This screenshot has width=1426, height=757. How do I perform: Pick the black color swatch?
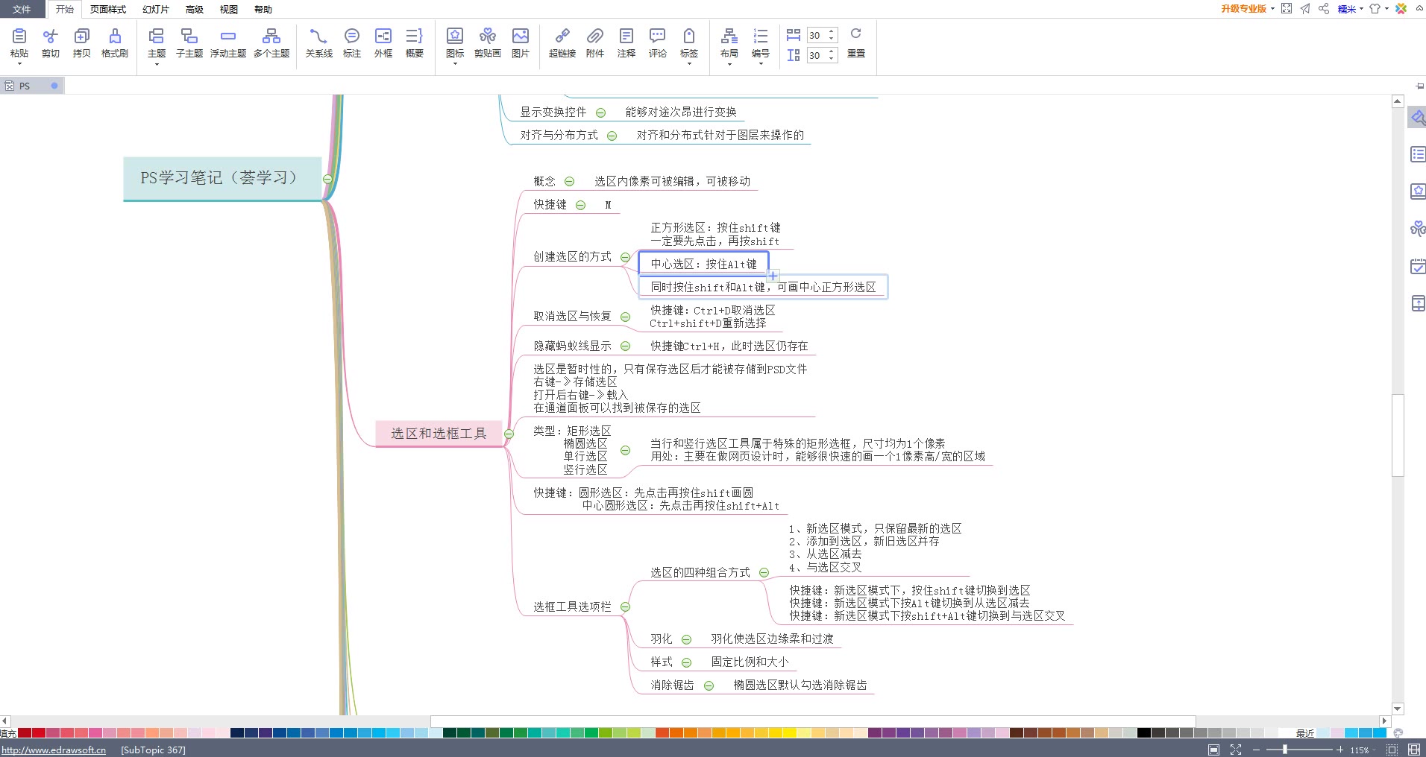pyautogui.click(x=1143, y=733)
